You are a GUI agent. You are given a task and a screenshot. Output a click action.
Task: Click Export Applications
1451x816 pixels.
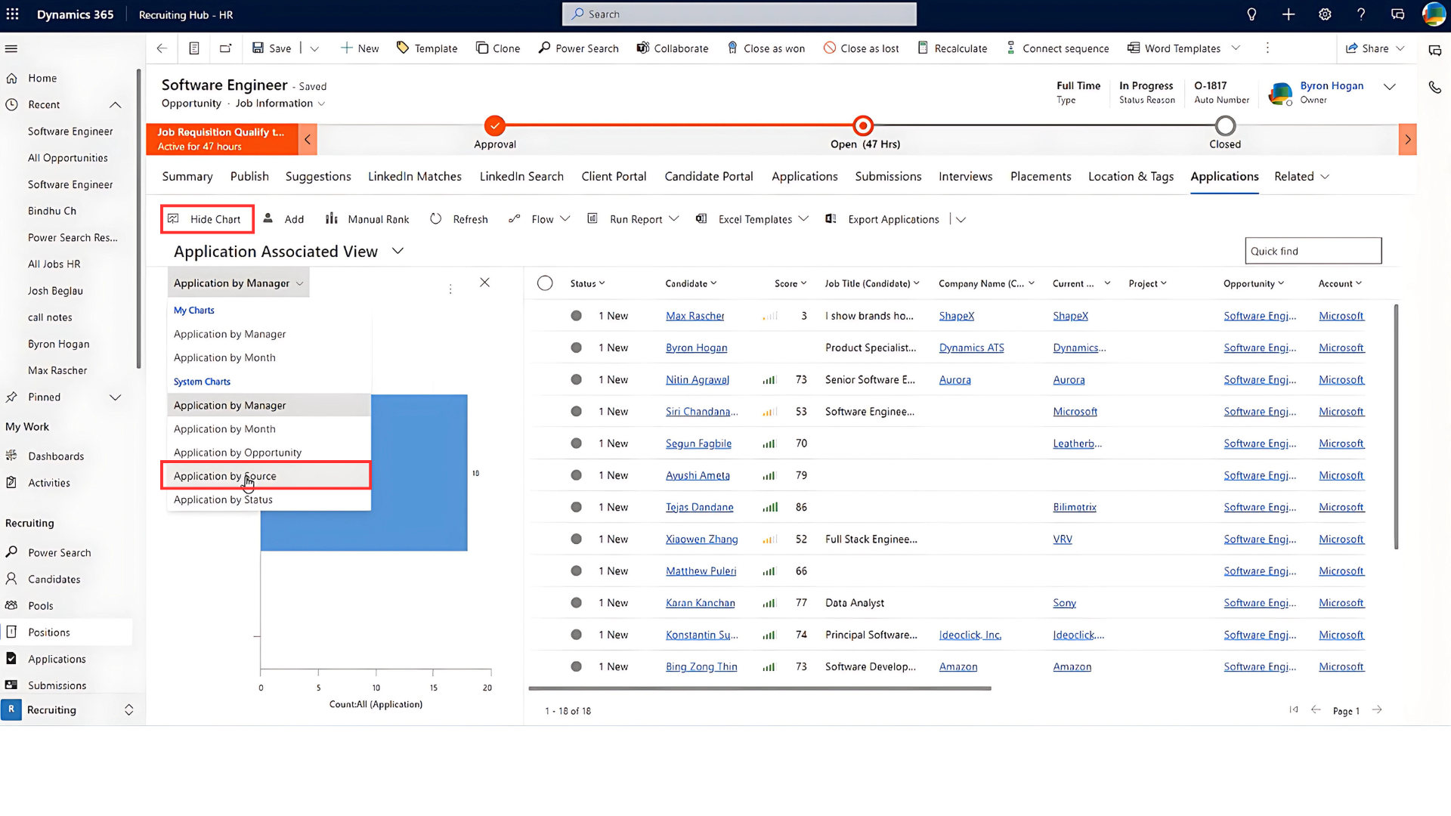point(882,219)
